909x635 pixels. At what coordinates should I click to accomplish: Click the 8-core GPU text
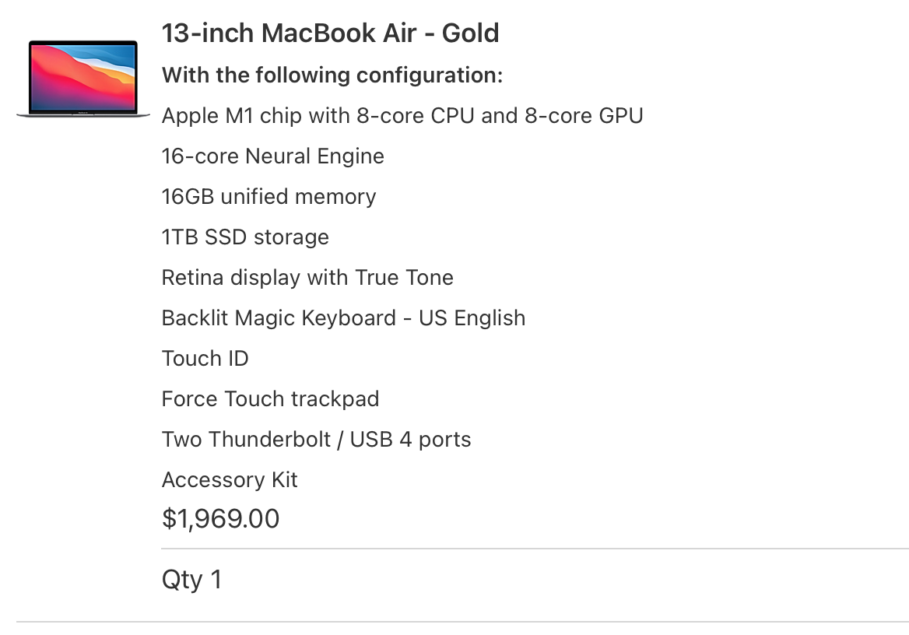(584, 116)
